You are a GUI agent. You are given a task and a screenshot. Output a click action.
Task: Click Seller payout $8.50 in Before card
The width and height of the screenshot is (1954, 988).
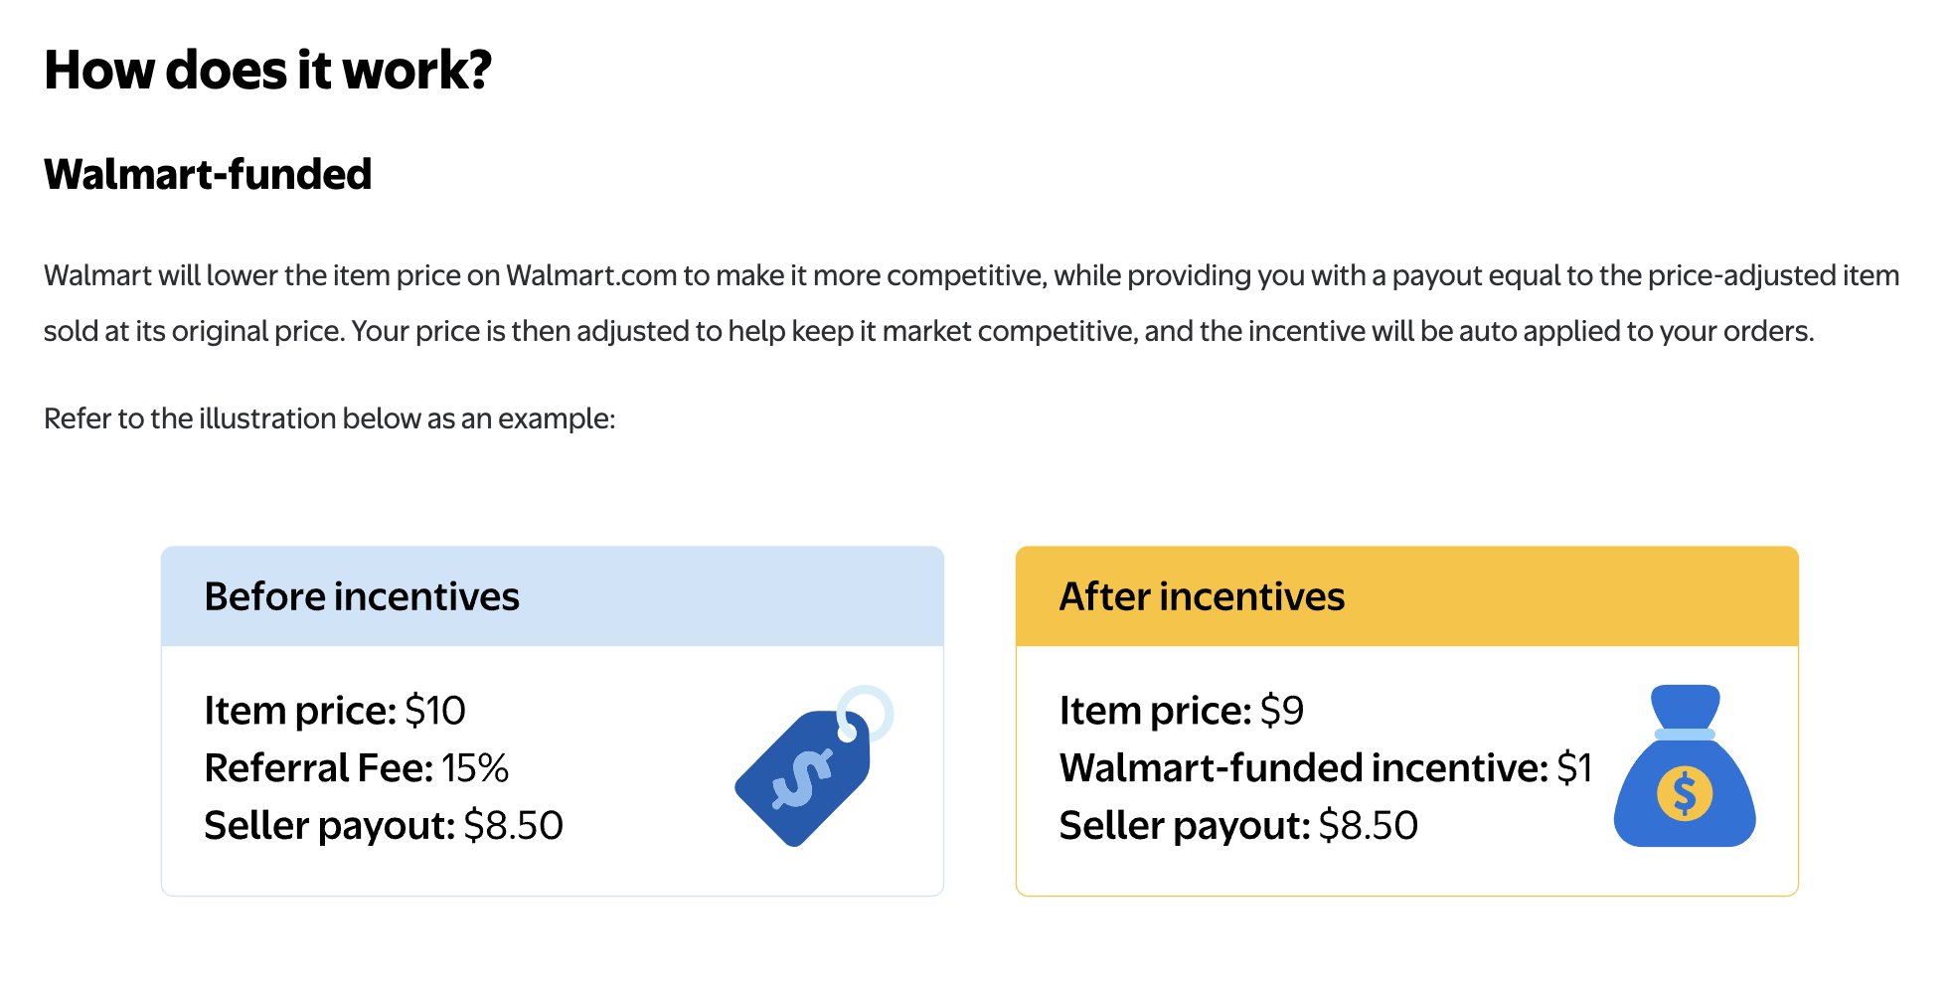(x=384, y=826)
